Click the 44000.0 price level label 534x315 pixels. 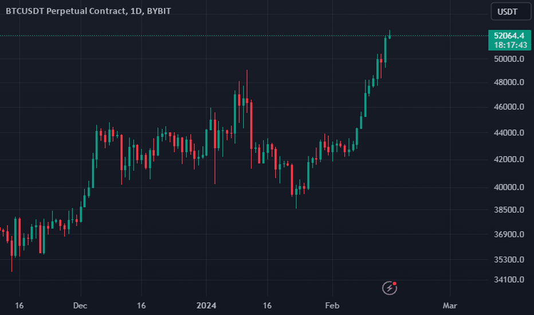pos(509,132)
